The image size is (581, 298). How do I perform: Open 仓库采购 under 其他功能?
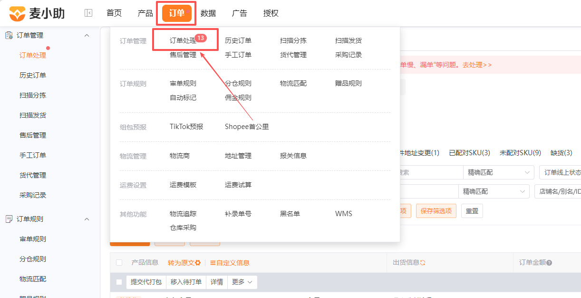coord(183,228)
